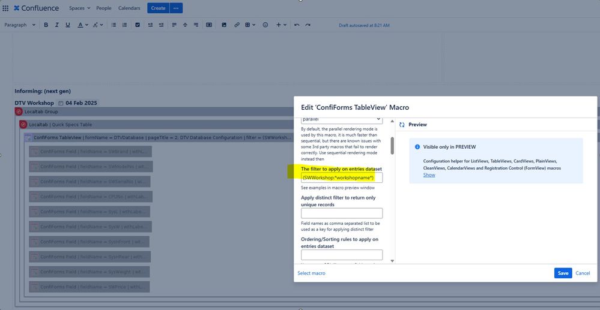Insert a task list checkbox
Viewport: 600px width, 310px height.
tap(138, 25)
